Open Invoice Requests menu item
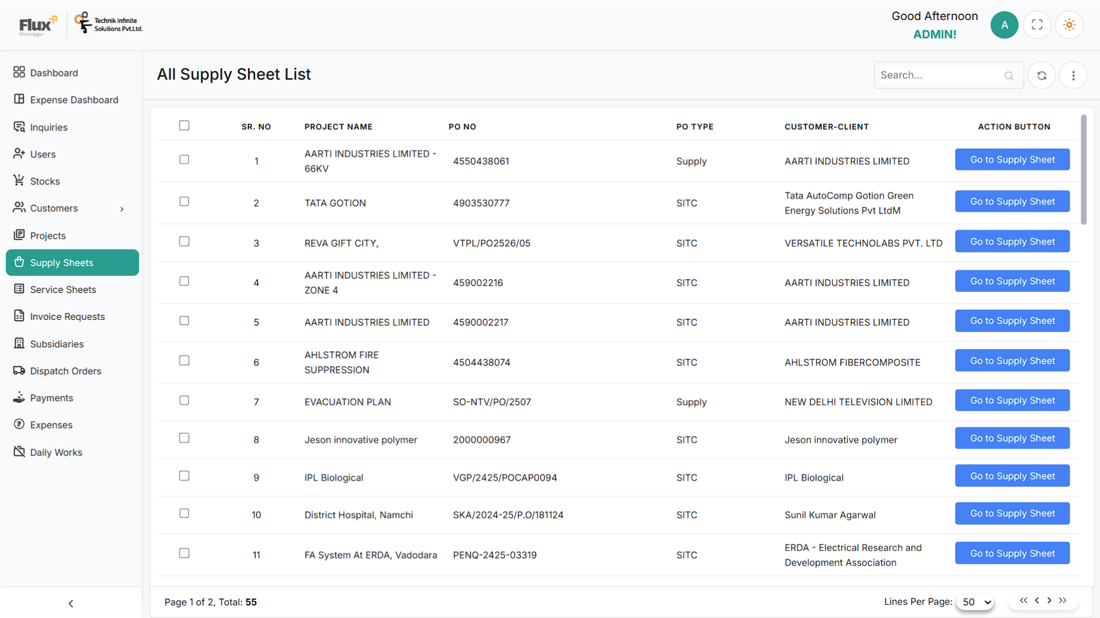1100x618 pixels. click(x=72, y=316)
